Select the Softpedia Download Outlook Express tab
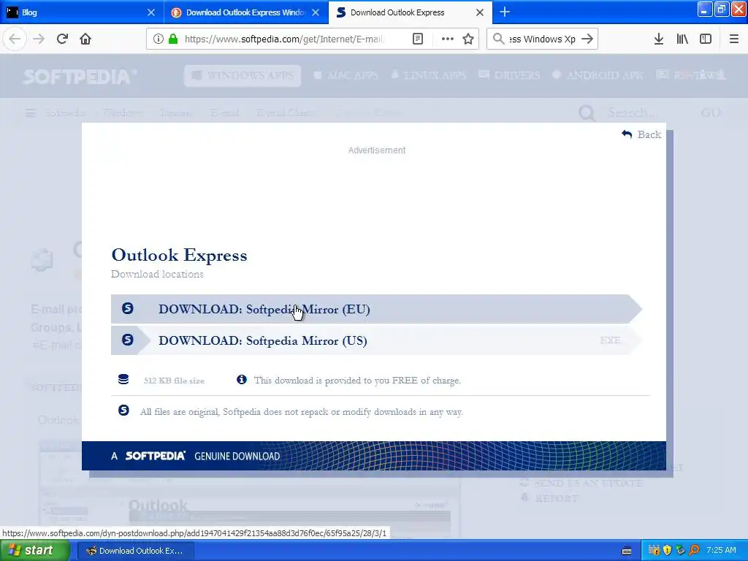748x561 pixels. click(x=411, y=12)
